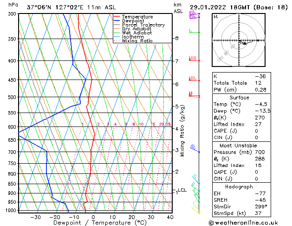Click the 500 hPa pressure axis label
The width and height of the screenshot is (292, 226).
tap(12, 97)
